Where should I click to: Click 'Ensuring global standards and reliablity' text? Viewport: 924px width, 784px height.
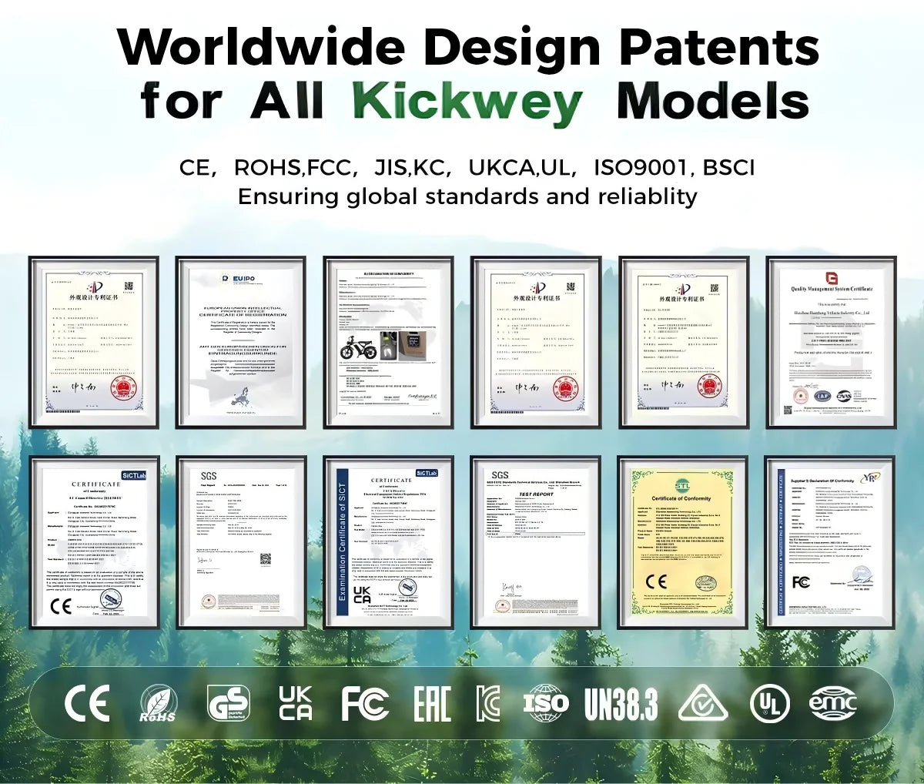click(467, 196)
